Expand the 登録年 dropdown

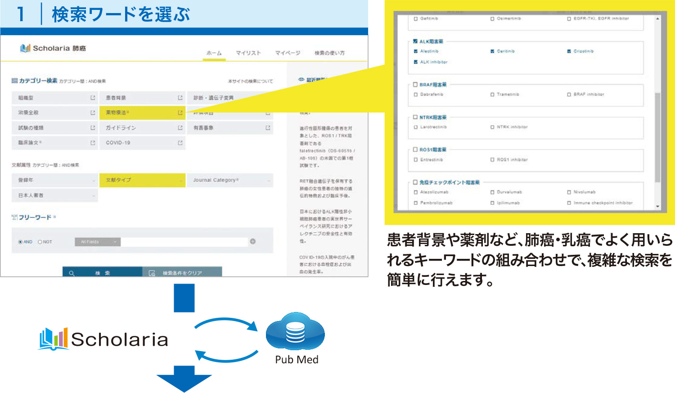(x=55, y=180)
